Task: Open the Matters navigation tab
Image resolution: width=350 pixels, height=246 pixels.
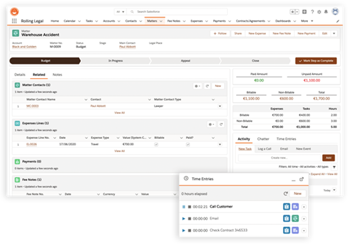Action: pos(152,21)
